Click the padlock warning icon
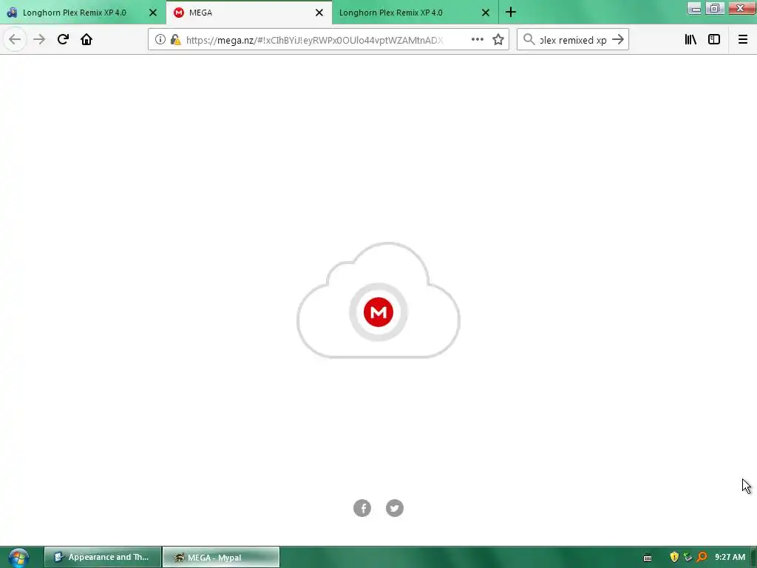 pos(175,40)
